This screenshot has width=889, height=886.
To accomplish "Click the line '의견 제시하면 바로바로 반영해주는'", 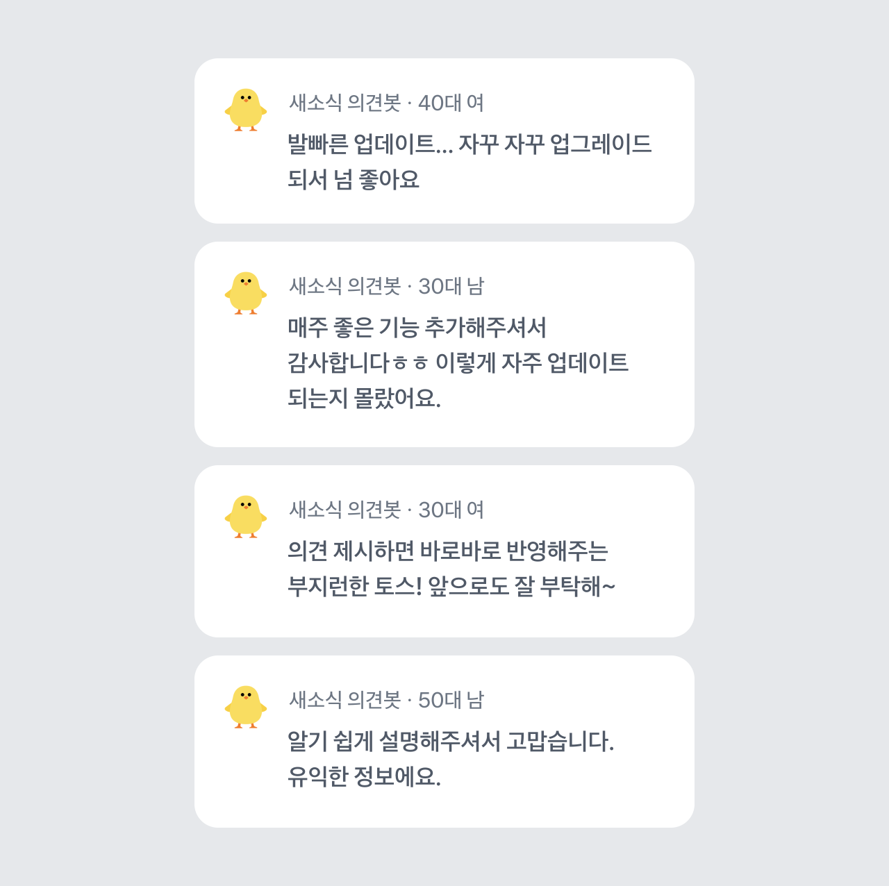I will point(448,551).
